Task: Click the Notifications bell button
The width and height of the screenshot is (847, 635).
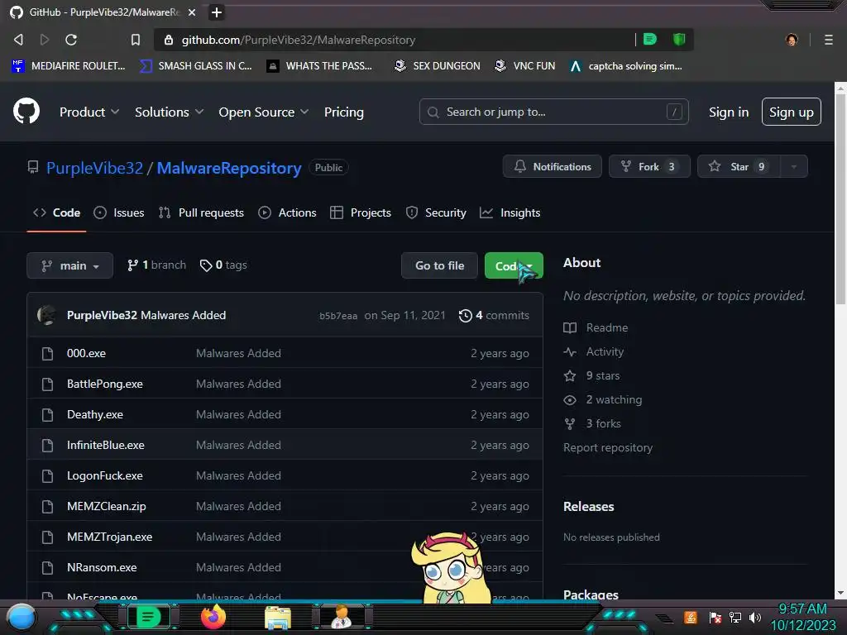Action: [552, 166]
